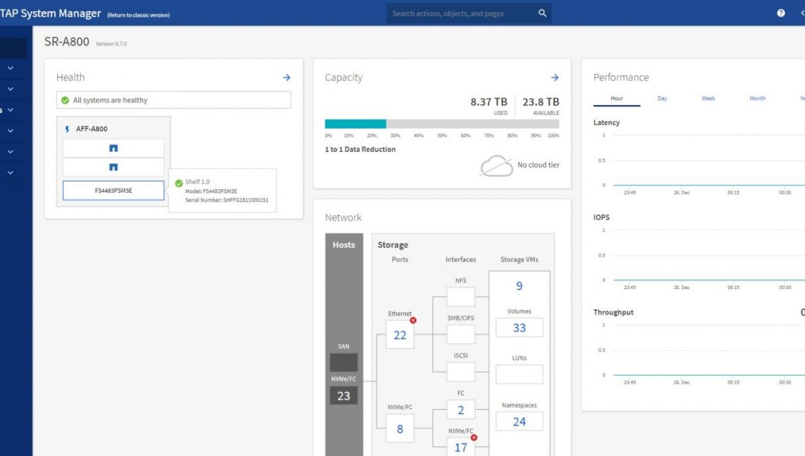
Task: Click the red error badge on Ethernet ports
Action: coord(414,320)
